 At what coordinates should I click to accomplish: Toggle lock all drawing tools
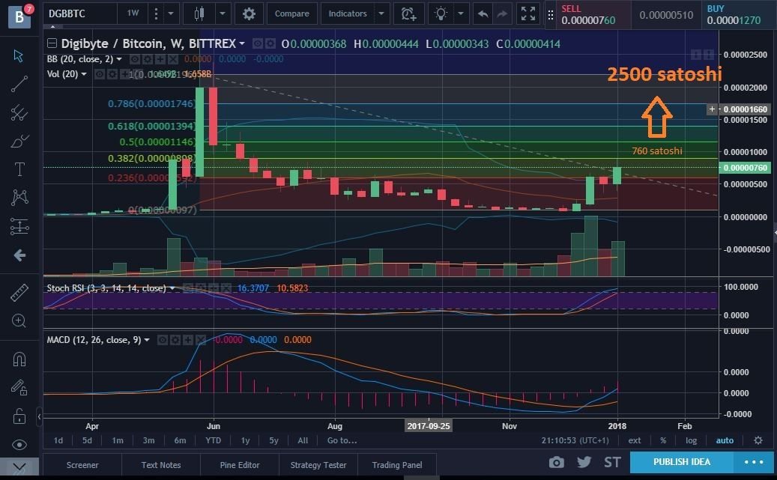coord(19,416)
